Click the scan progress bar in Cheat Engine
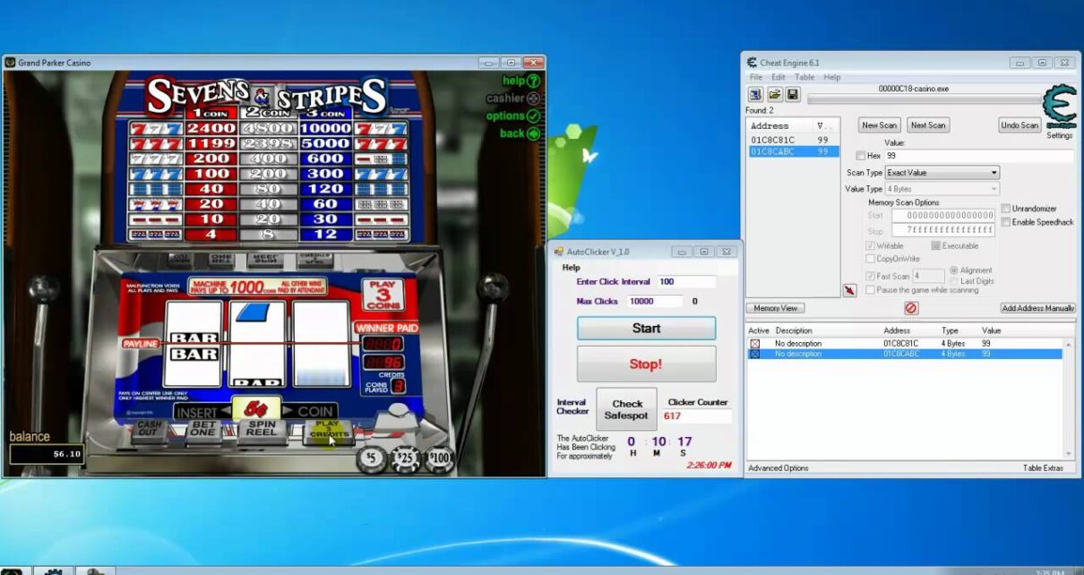 [925, 99]
